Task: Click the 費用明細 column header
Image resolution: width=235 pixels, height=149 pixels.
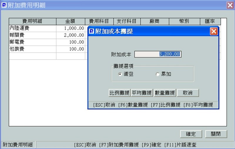Action: click(33, 21)
